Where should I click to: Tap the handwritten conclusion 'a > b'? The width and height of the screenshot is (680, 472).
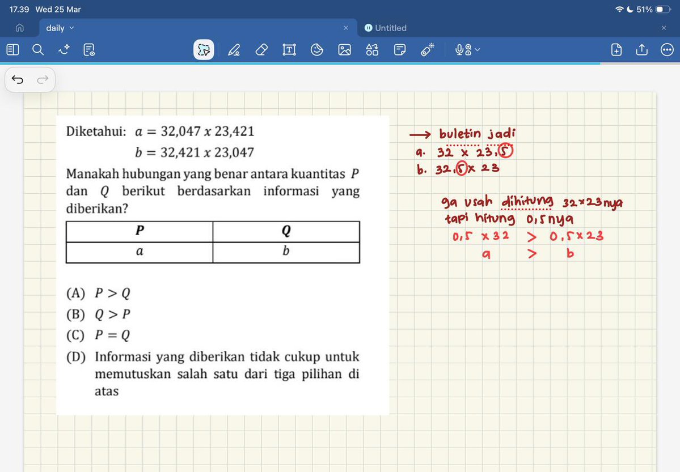528,253
